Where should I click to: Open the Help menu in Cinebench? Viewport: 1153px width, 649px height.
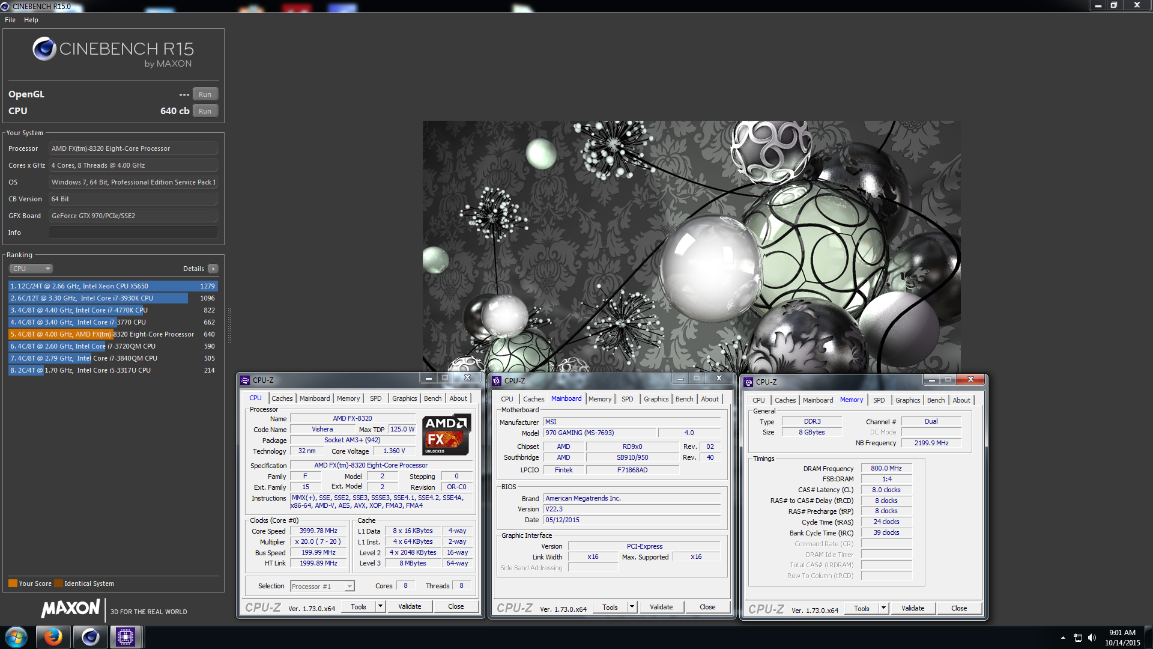[x=31, y=20]
